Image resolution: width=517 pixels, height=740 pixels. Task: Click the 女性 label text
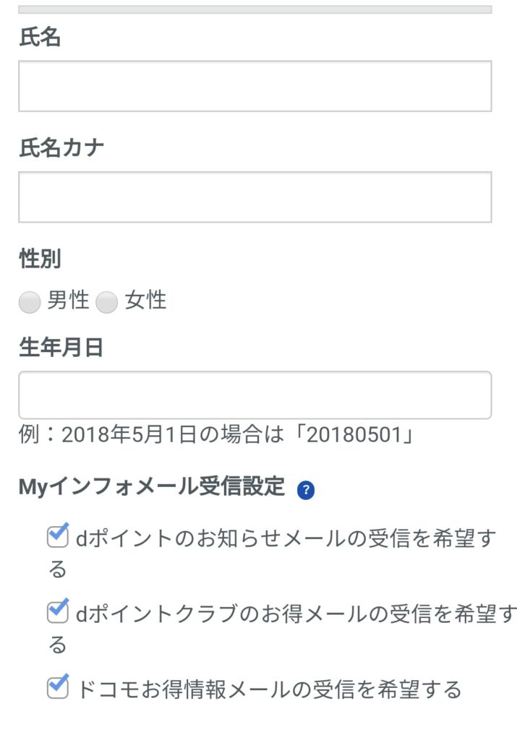tap(145, 301)
